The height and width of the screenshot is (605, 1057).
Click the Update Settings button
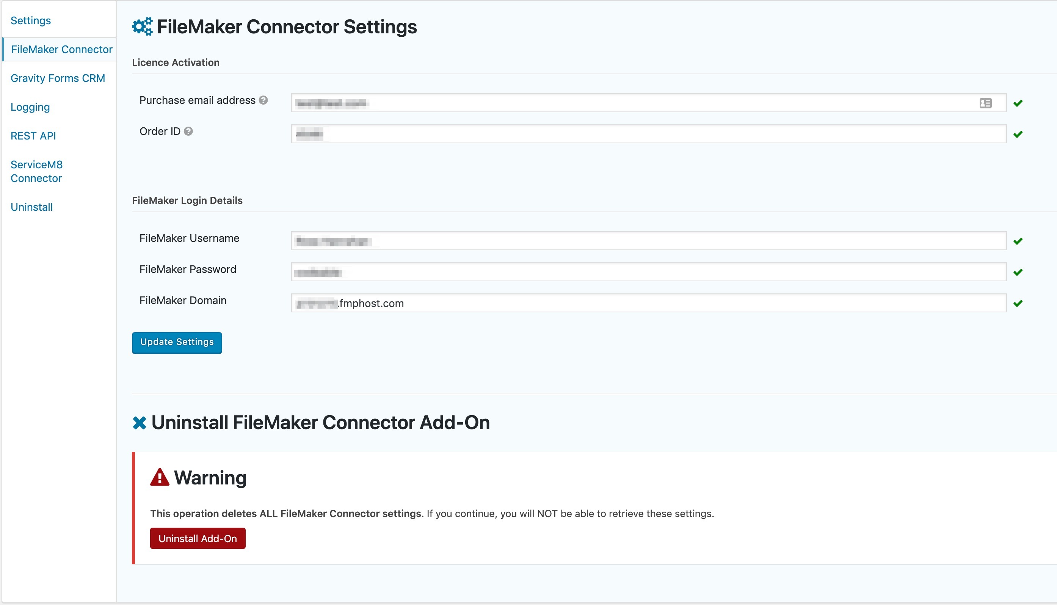point(177,342)
